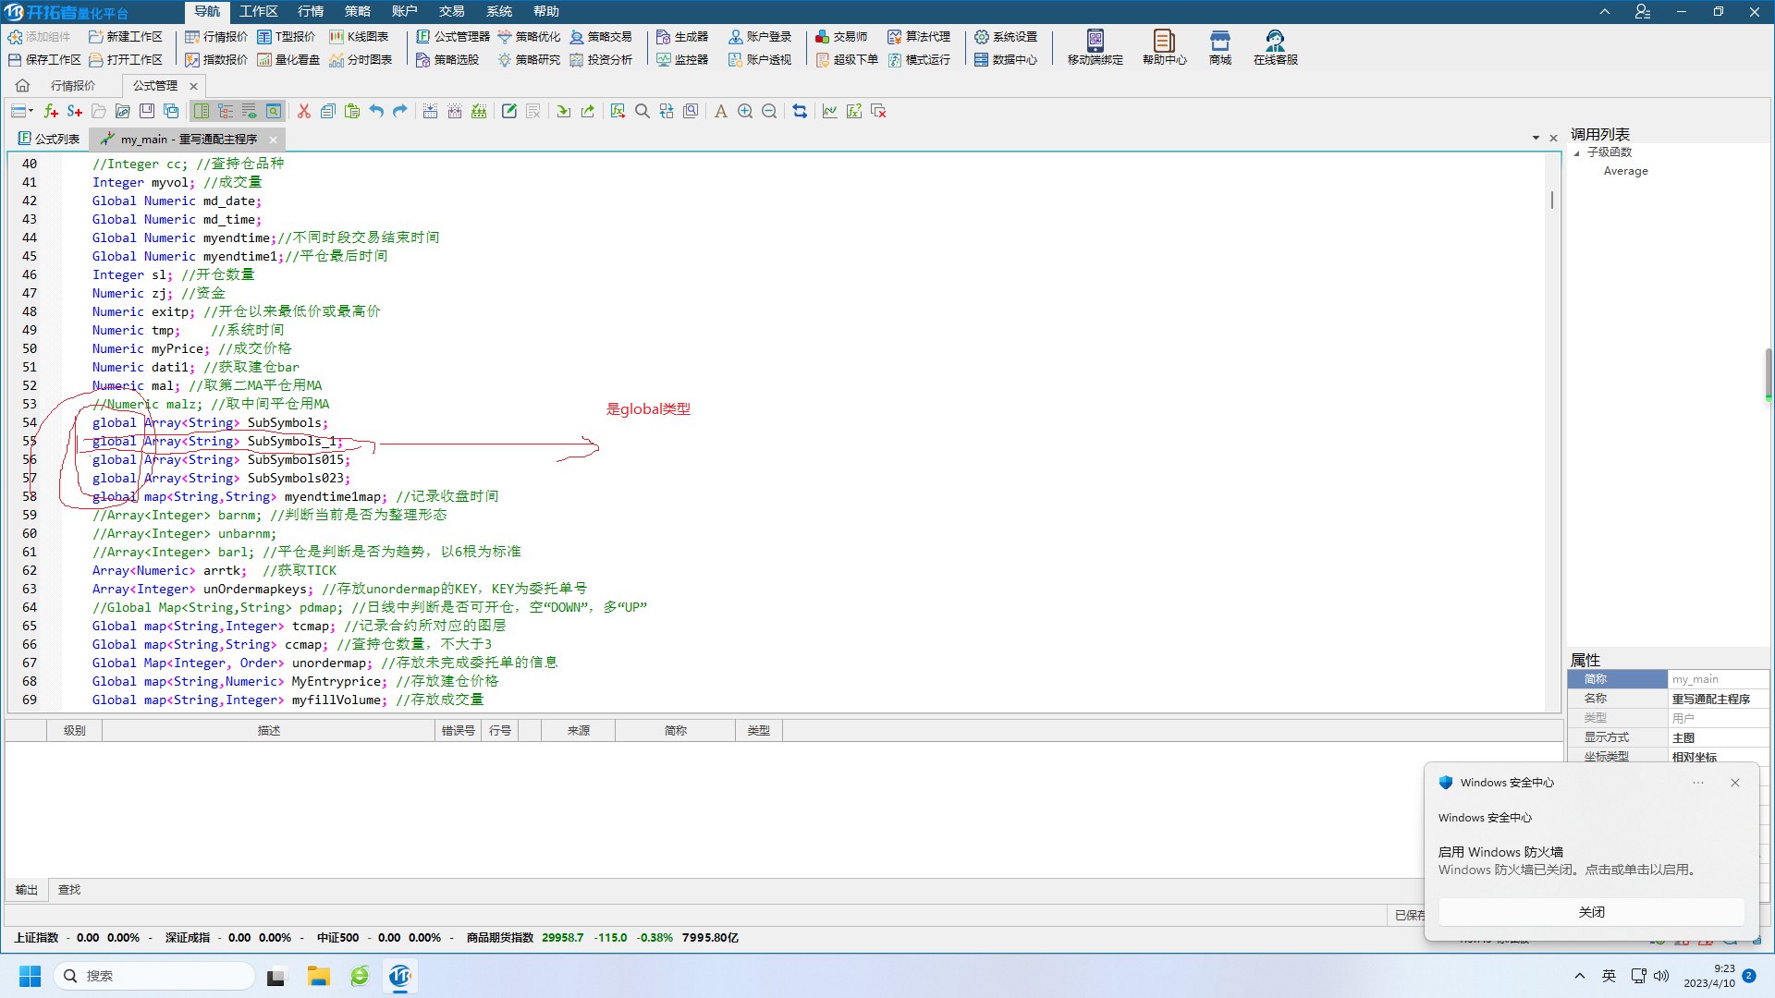Close the 公式管理 tab

click(x=193, y=86)
